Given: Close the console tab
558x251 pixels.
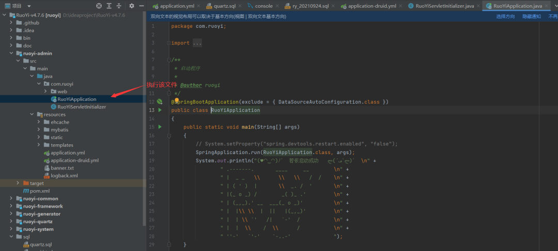Looking at the screenshot, I should [x=278, y=6].
